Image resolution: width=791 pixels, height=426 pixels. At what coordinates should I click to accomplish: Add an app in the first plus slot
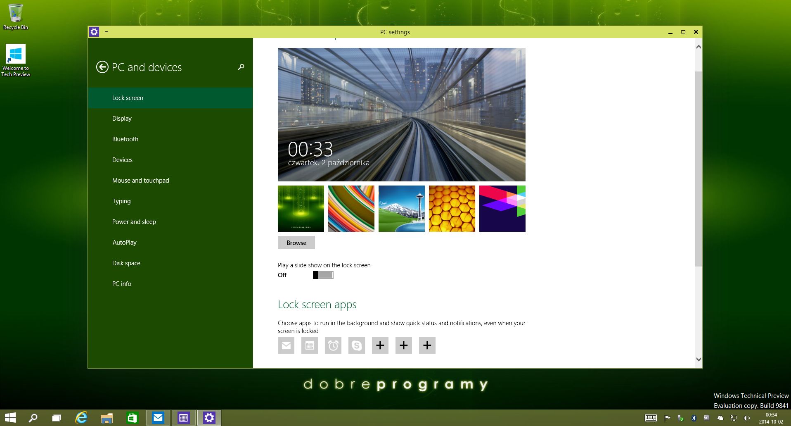click(x=380, y=345)
